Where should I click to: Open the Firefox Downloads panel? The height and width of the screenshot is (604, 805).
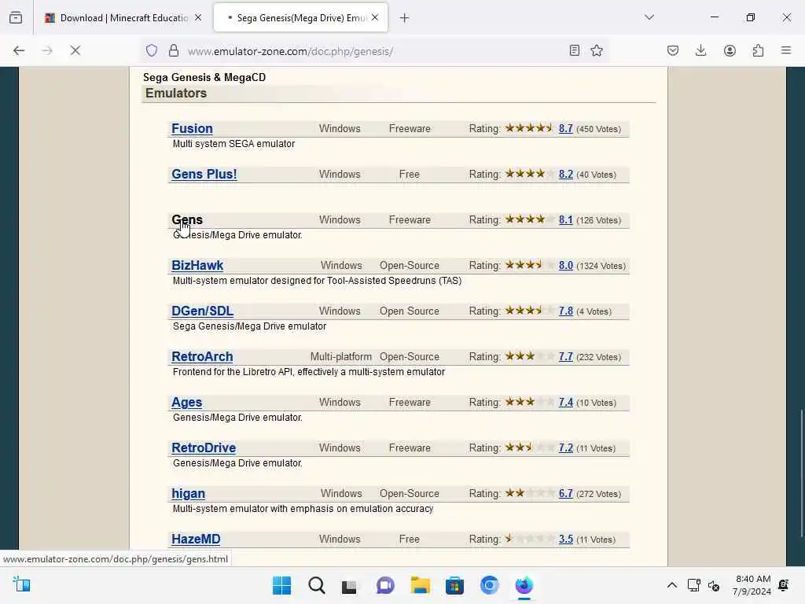(x=700, y=50)
